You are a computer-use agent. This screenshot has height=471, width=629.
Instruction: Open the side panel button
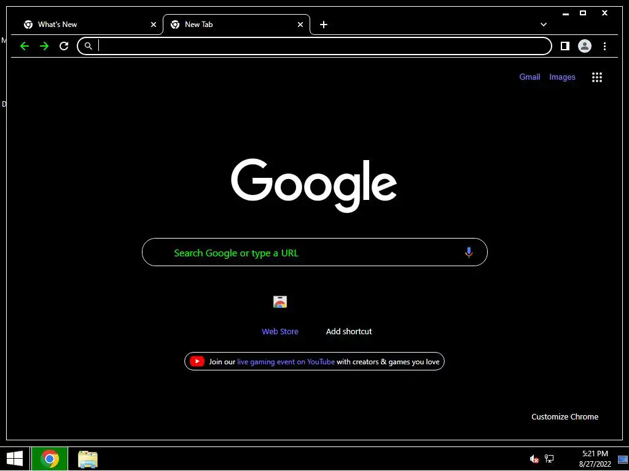click(565, 46)
